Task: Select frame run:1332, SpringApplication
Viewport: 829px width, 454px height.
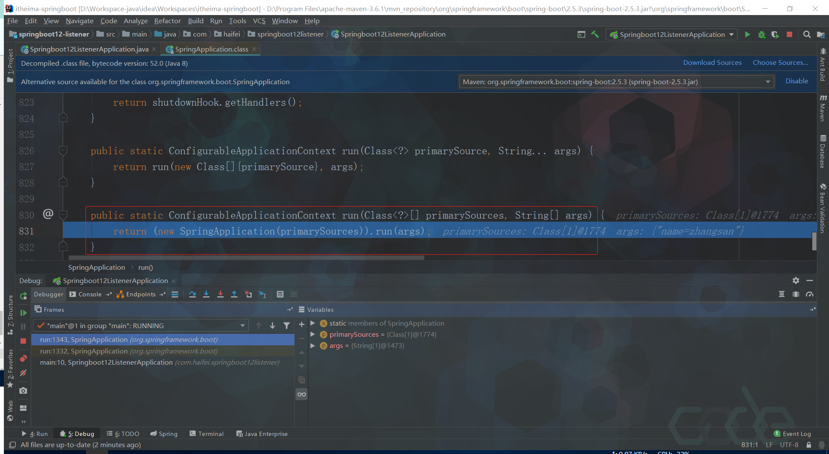Action: click(163, 351)
